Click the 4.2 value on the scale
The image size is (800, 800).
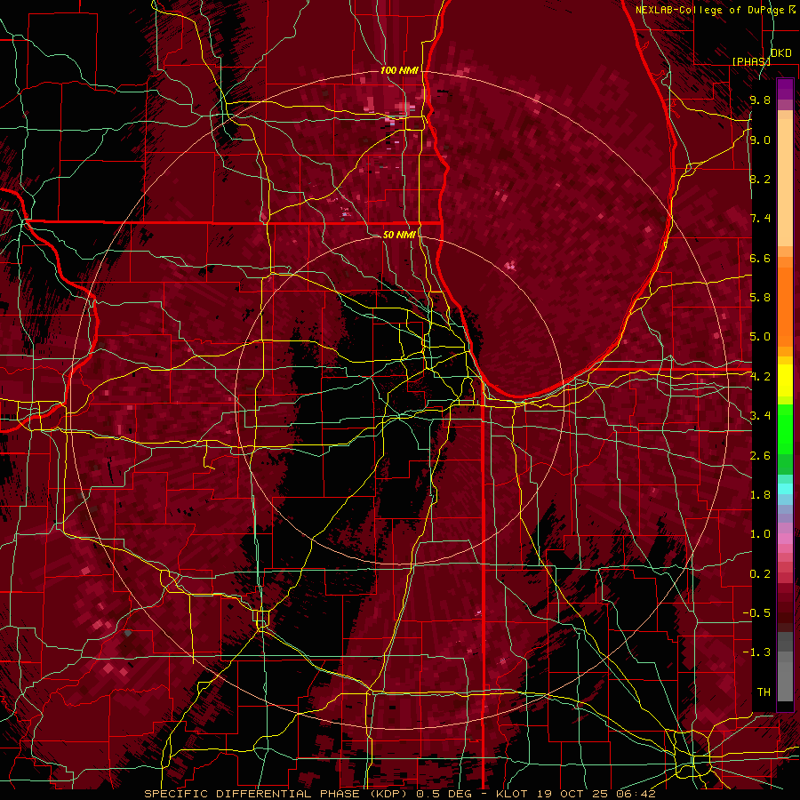tap(760, 377)
